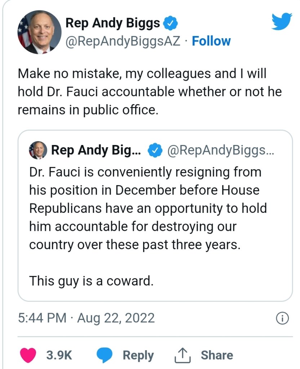
Task: Click the Share label
Action: pyautogui.click(x=217, y=355)
